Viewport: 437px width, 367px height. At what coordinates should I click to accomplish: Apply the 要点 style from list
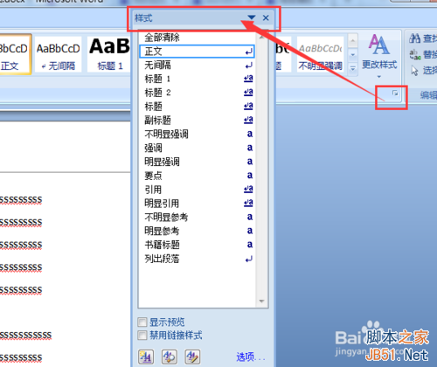(x=197, y=176)
